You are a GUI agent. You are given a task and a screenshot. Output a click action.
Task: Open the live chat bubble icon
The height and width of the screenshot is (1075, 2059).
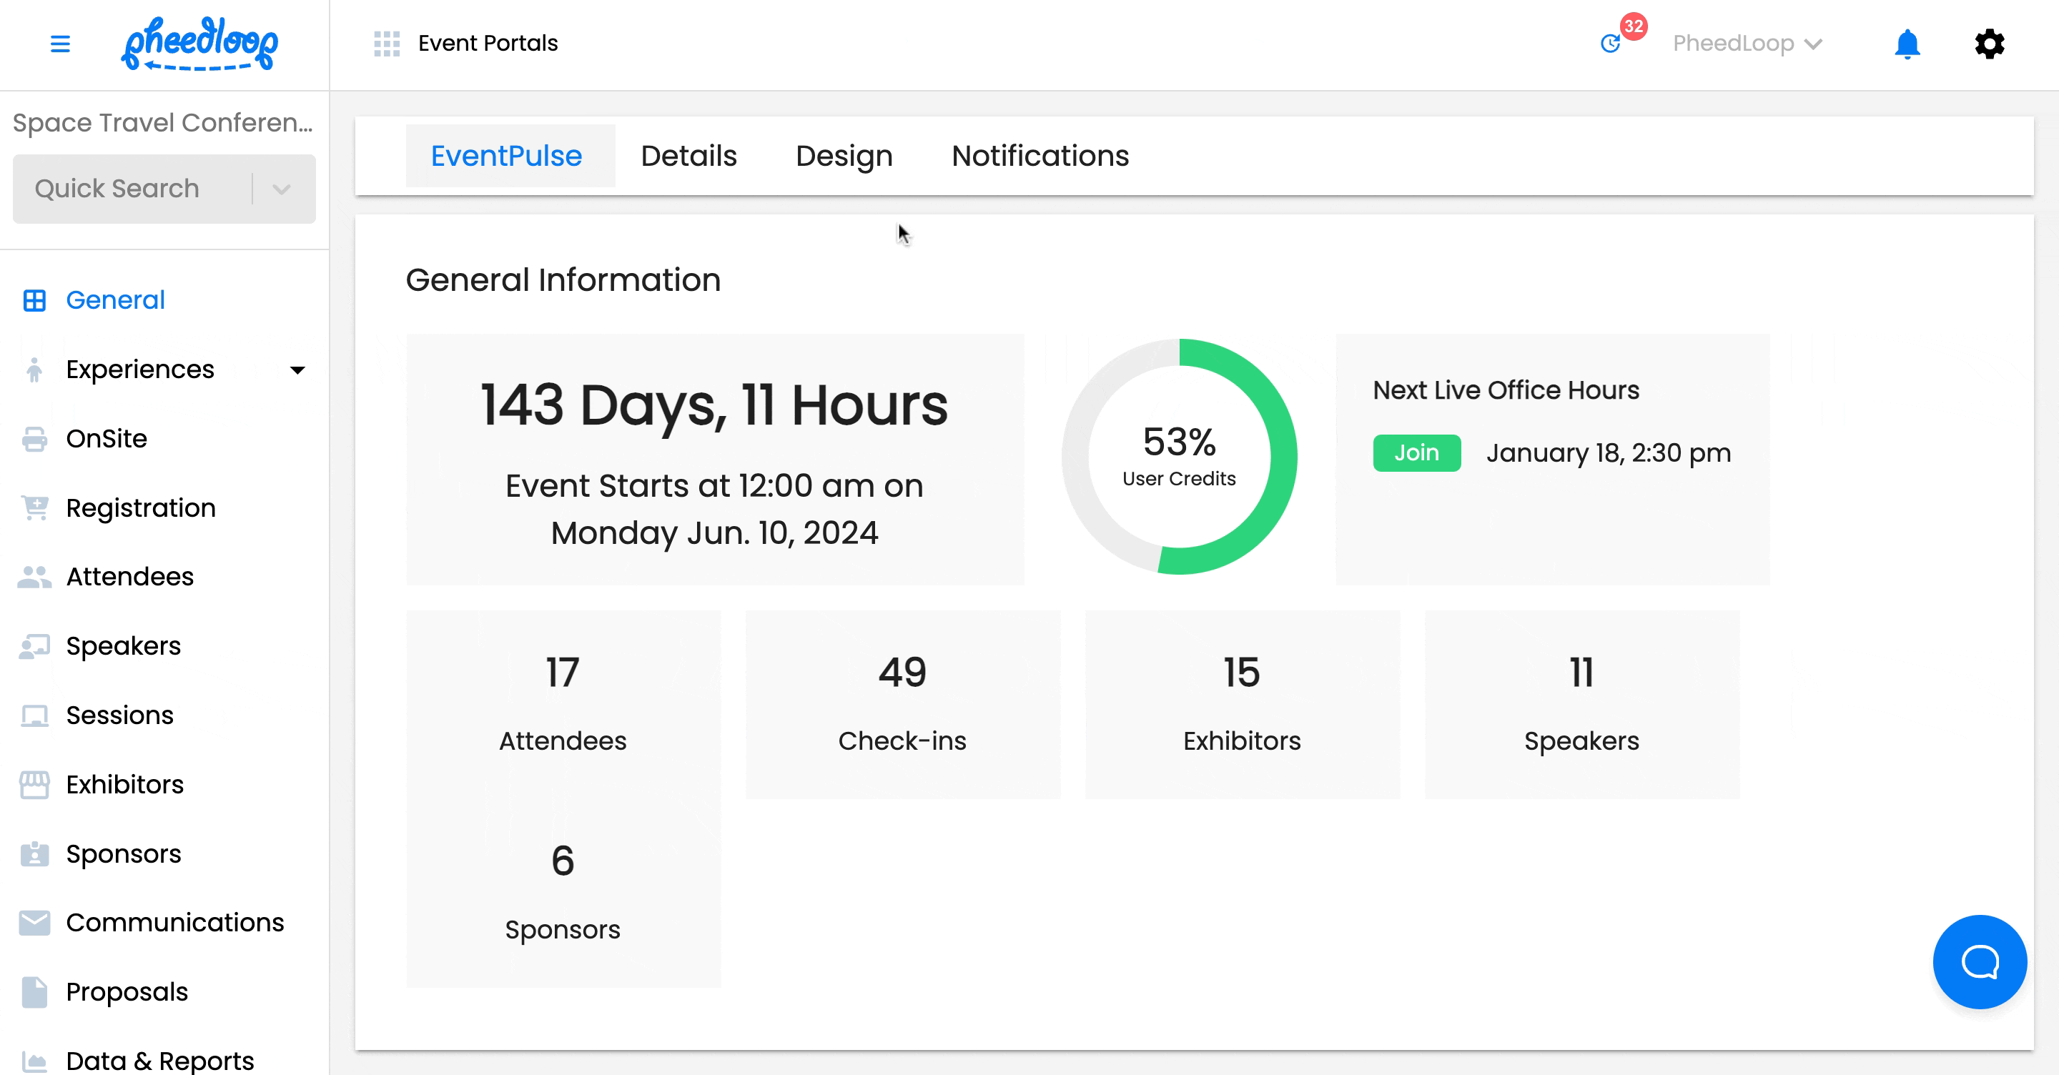tap(1979, 961)
